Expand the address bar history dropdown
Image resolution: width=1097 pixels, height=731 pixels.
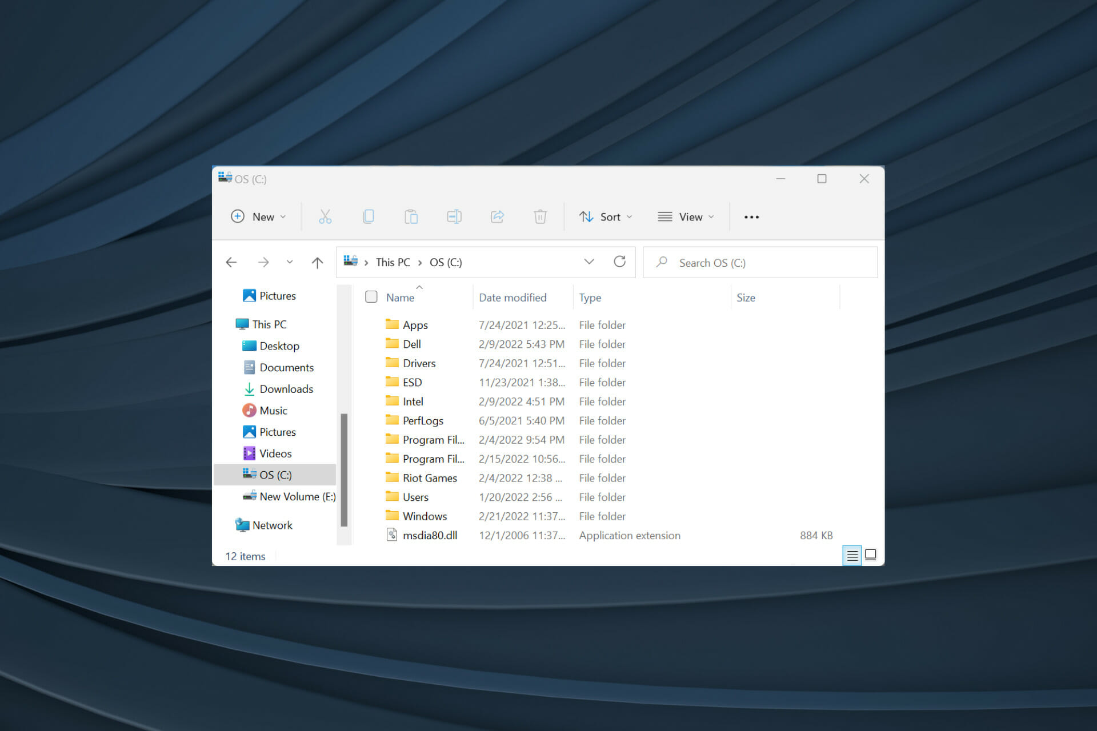[x=589, y=262]
